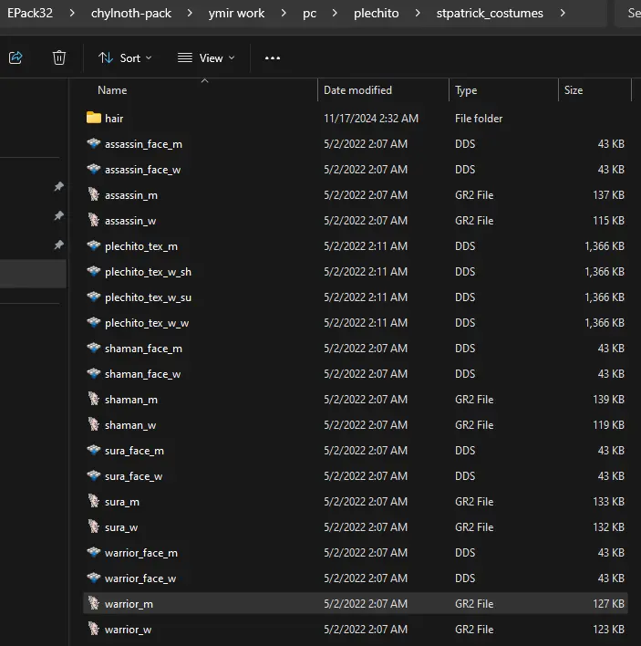Sort files by the Size column

pos(574,90)
